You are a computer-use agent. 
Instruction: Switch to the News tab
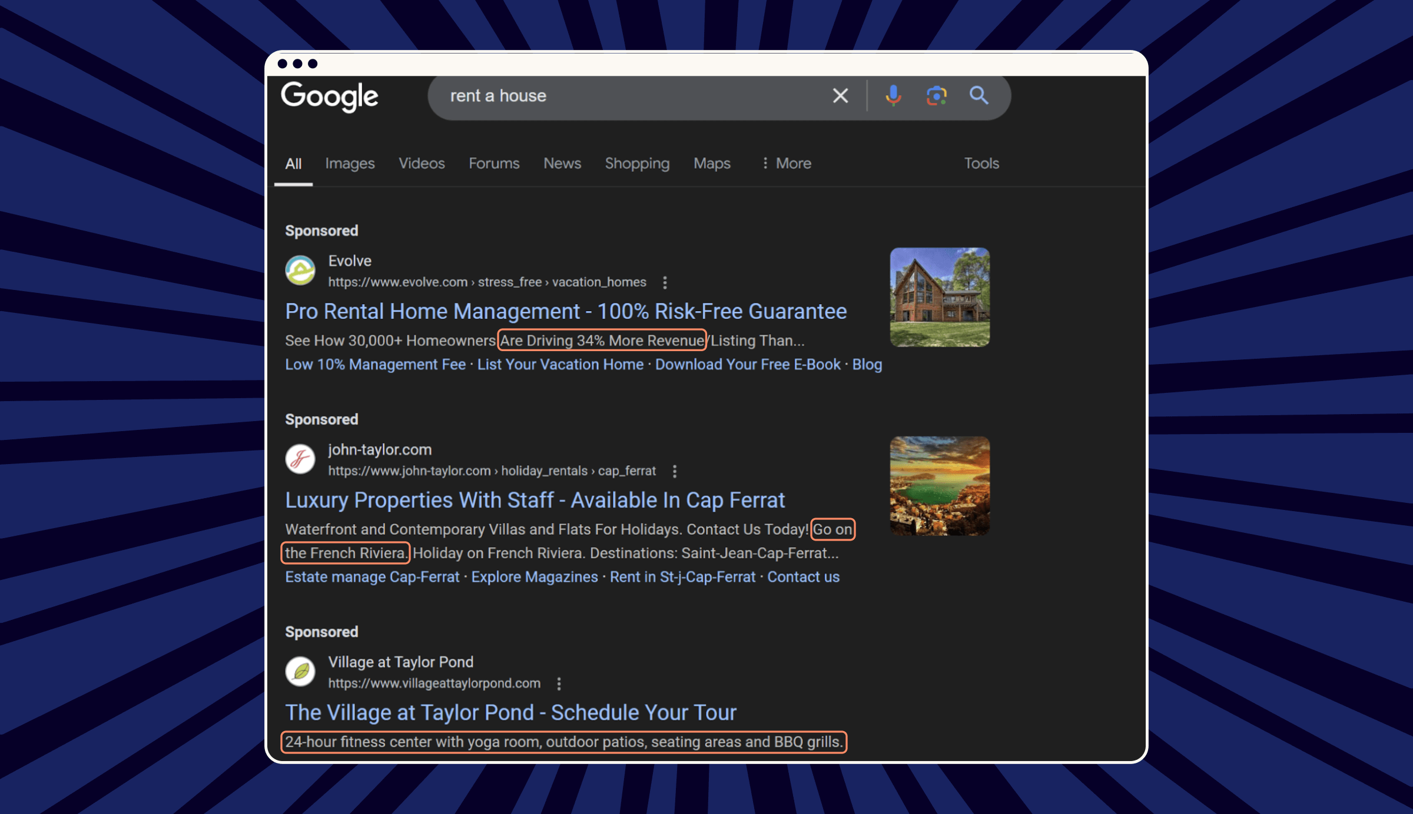point(562,164)
